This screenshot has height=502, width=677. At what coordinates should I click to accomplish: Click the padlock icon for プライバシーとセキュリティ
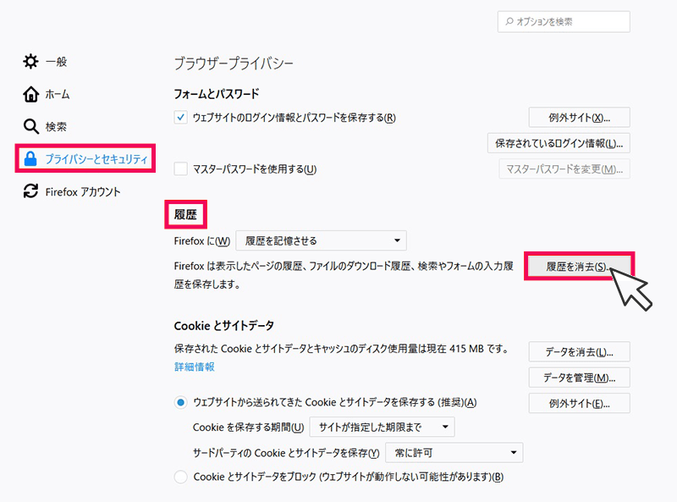30,158
